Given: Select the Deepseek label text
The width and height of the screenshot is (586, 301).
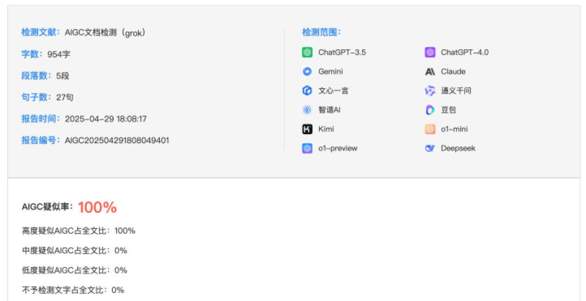Looking at the screenshot, I should (x=458, y=148).
